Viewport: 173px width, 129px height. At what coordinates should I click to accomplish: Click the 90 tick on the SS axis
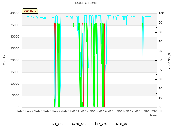click(x=160, y=23)
